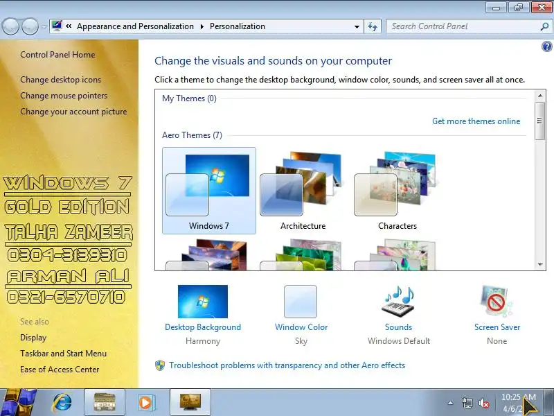Click Get more themes online
The height and width of the screenshot is (416, 554).
tap(476, 121)
